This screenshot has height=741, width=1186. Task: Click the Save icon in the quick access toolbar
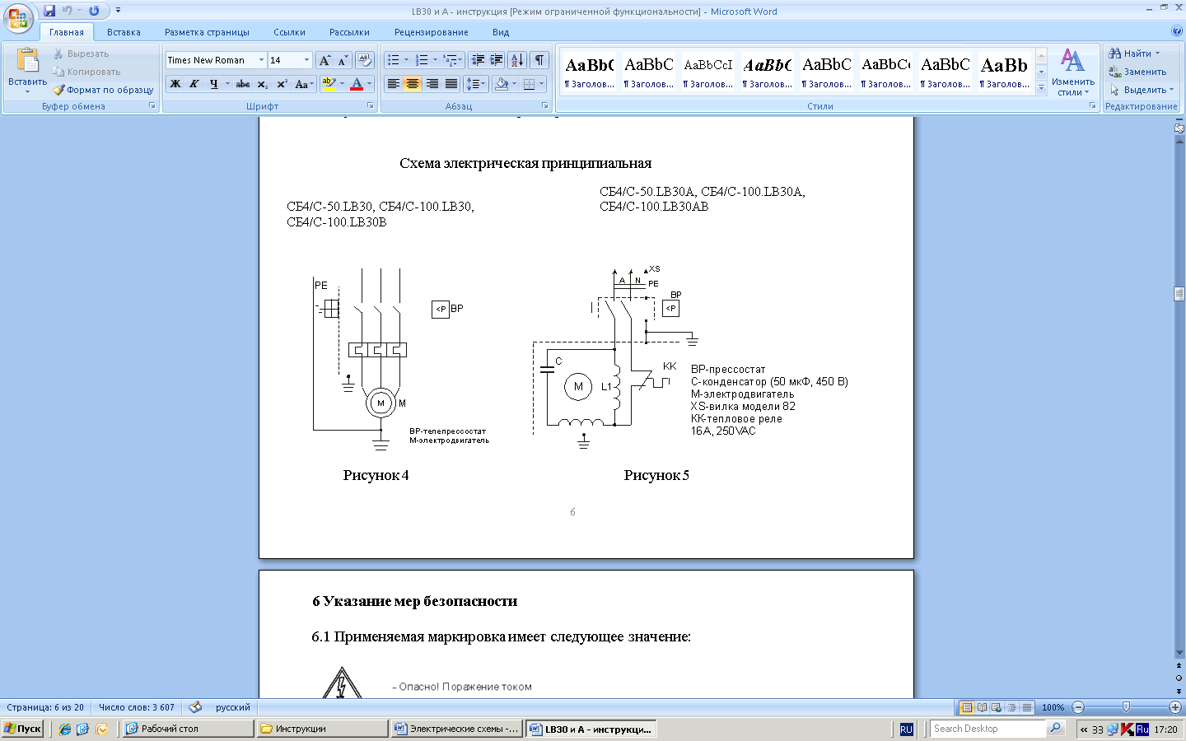pos(49,11)
